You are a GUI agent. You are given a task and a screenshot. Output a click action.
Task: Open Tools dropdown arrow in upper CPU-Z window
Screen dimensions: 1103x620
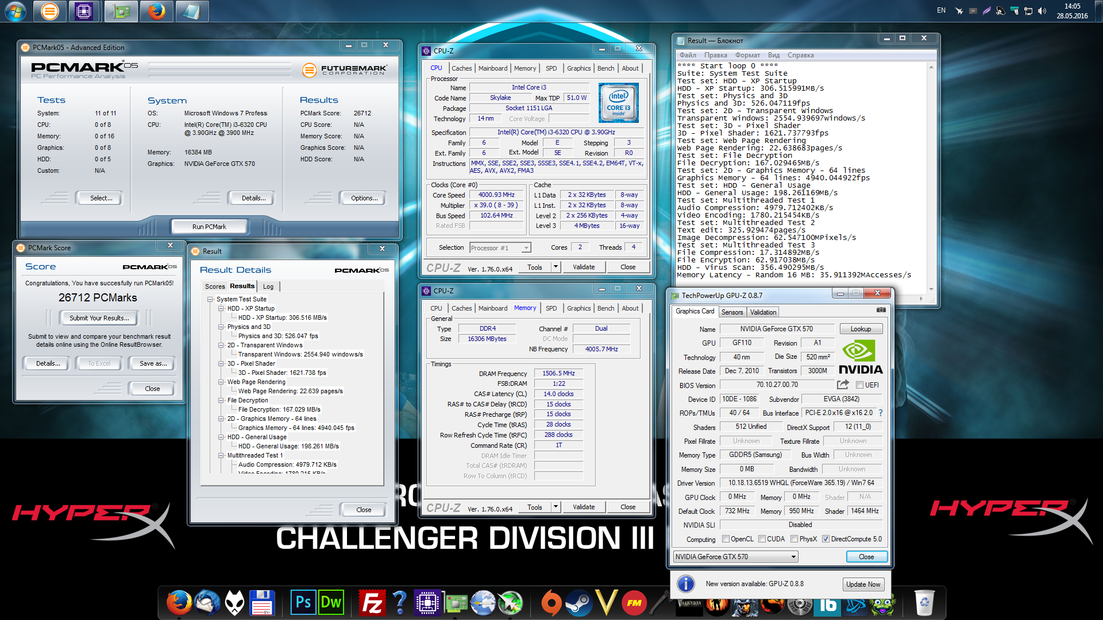(x=556, y=266)
